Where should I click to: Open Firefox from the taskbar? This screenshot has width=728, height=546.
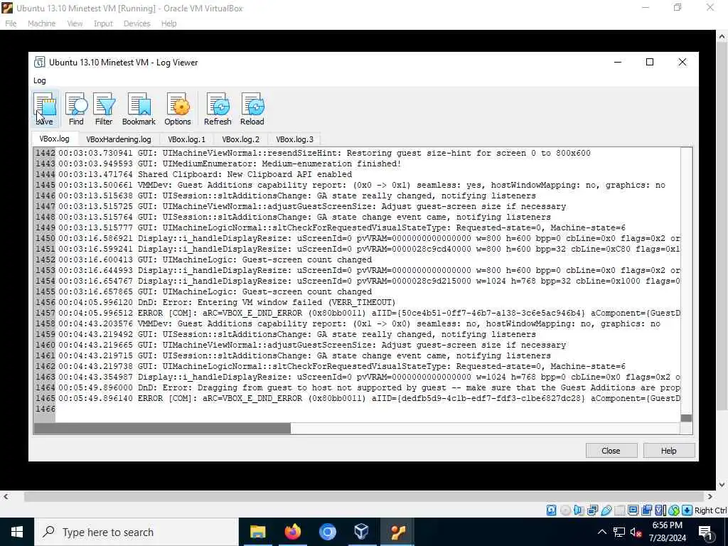coord(292,532)
